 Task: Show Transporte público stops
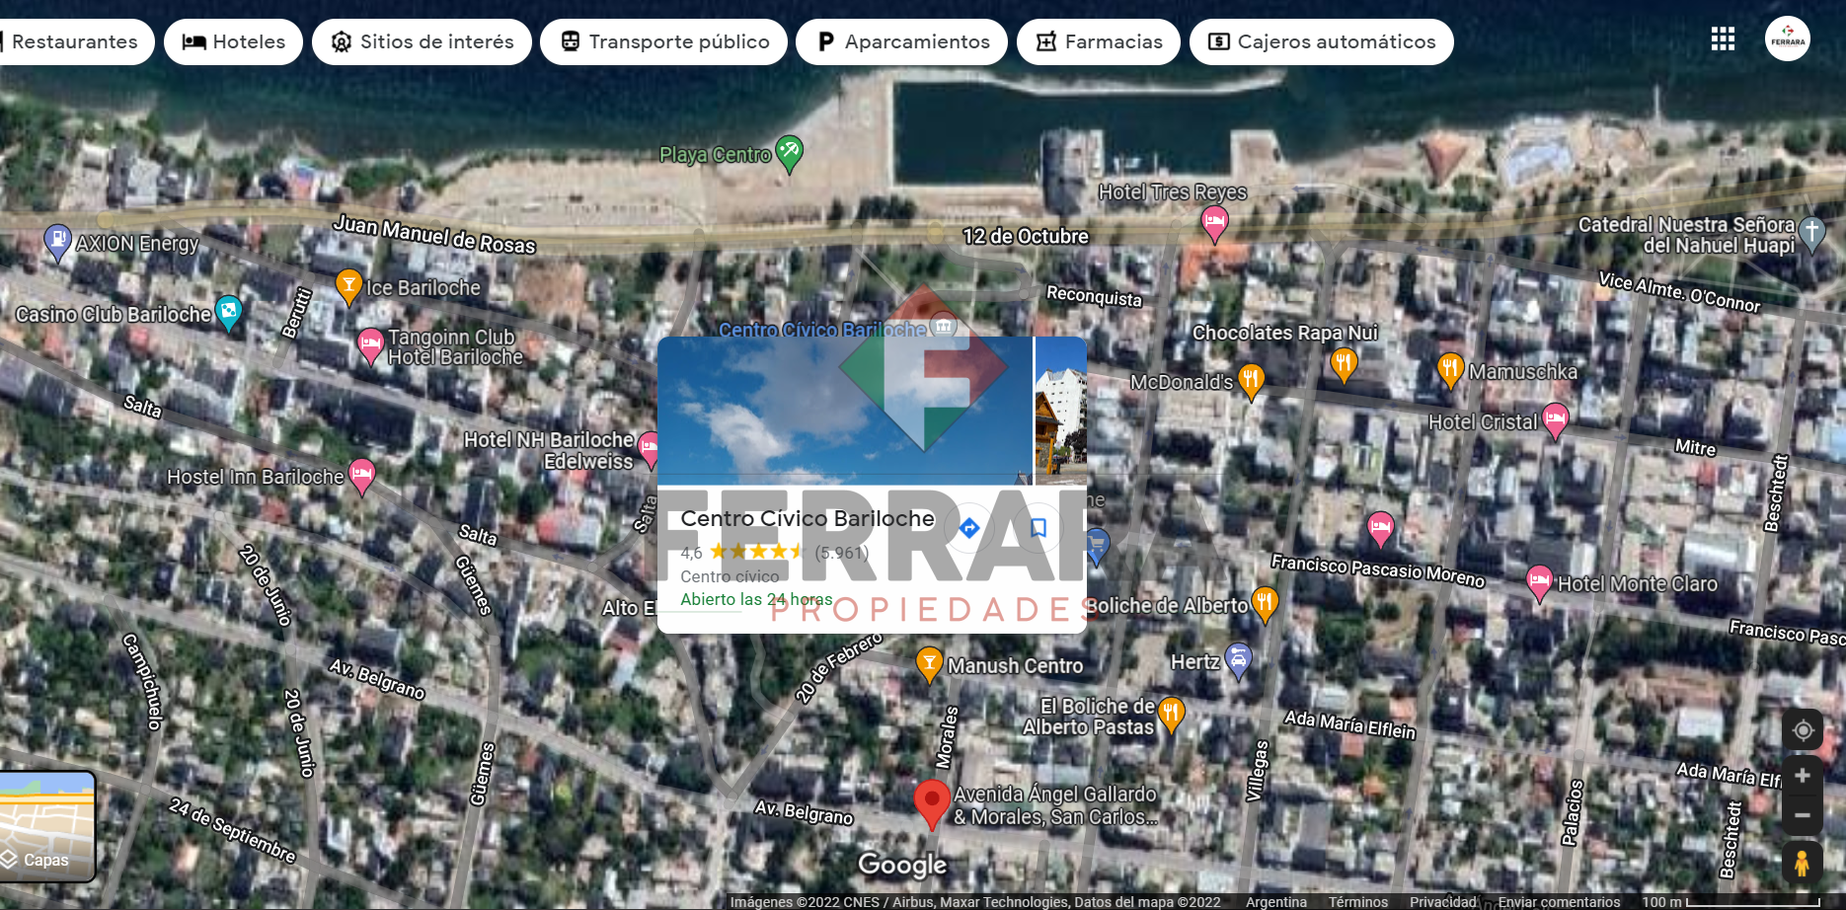(664, 41)
